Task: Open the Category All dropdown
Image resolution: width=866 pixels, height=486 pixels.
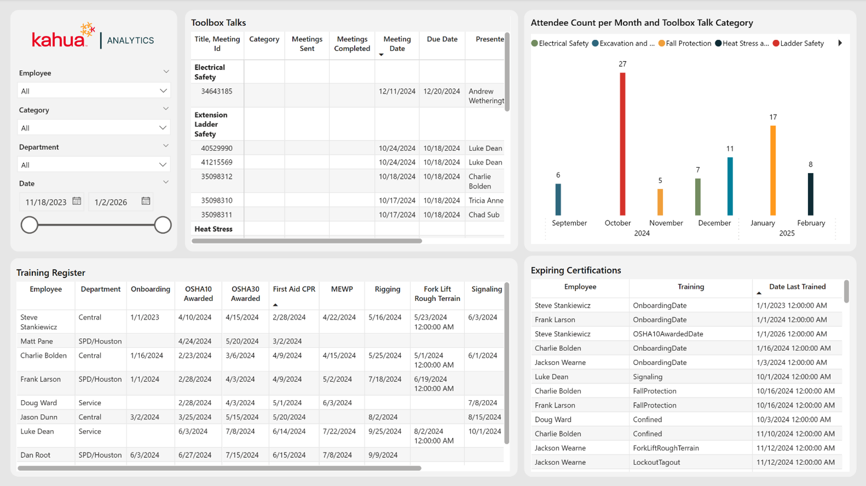Action: click(94, 128)
